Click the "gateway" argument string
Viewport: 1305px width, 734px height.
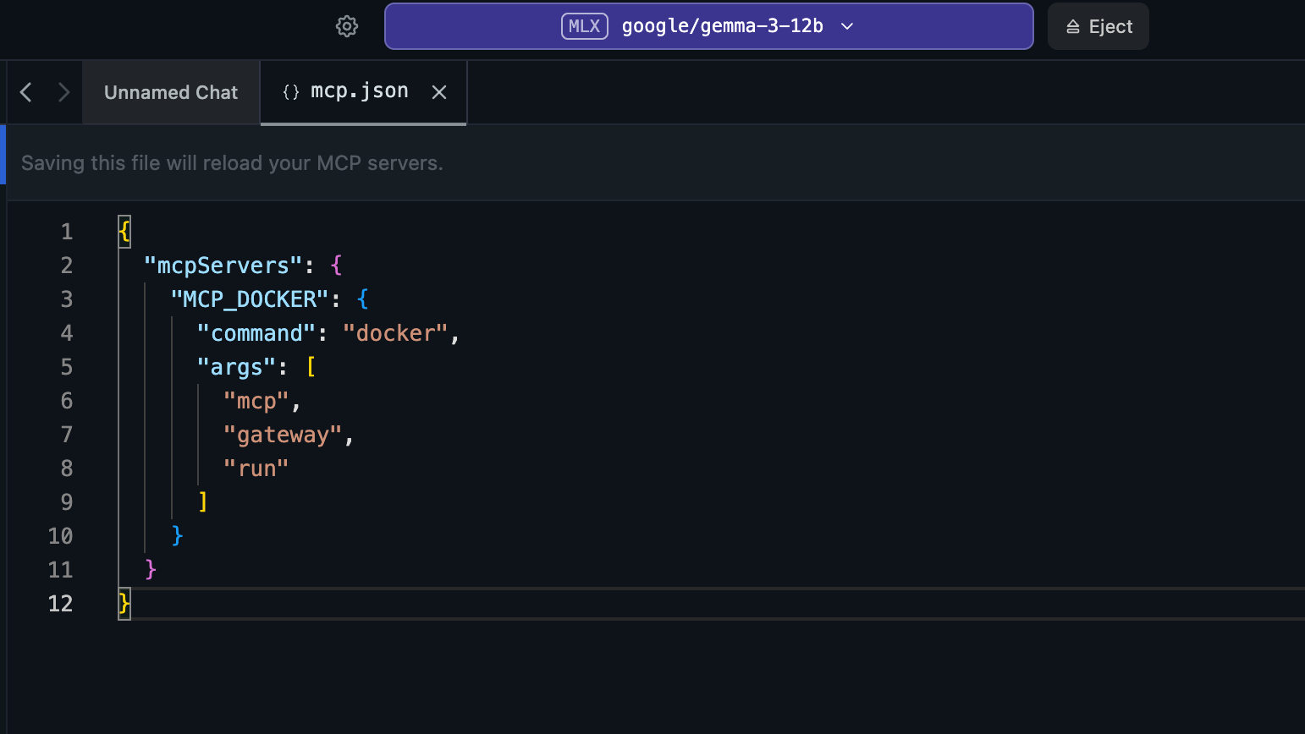(283, 435)
